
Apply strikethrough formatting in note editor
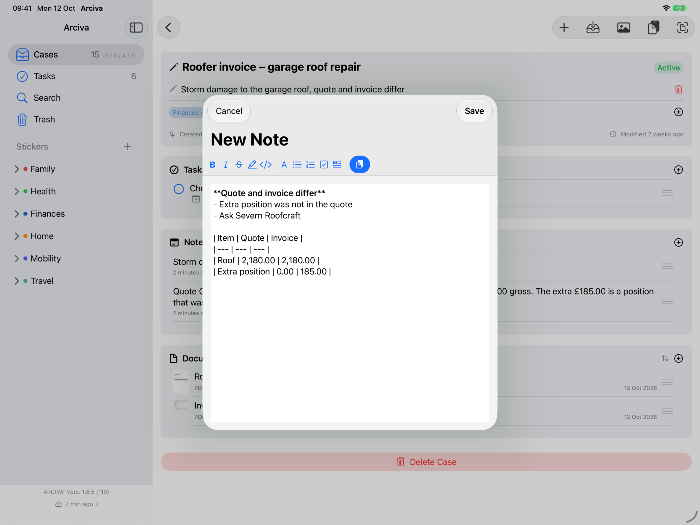239,165
